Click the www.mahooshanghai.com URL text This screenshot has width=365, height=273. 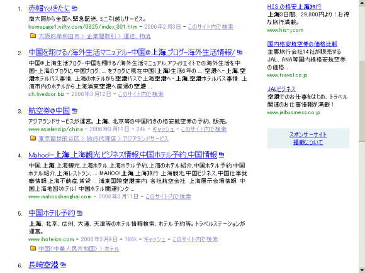[60, 196]
